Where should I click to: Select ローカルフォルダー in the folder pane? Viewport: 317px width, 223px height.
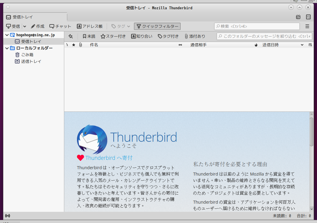tap(34, 48)
